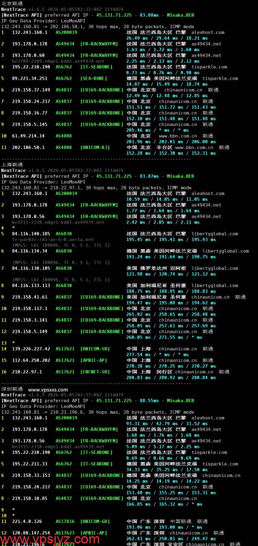This screenshot has width=258, height=546.
Task: Click hop IP 84.116.133.113
Action: pos(31,286)
